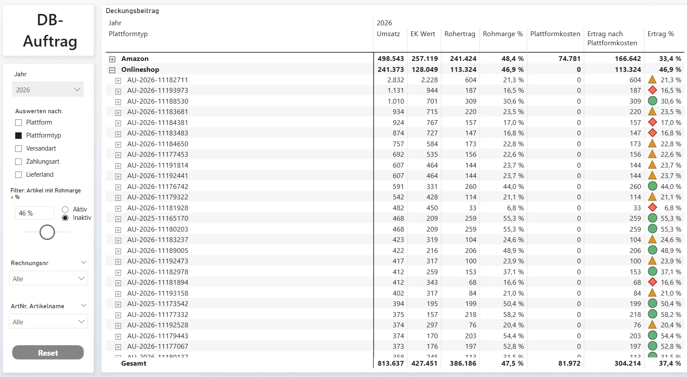The image size is (687, 377).
Task: Click green circle icon in AU-2026-11176742 row
Action: 653,186
